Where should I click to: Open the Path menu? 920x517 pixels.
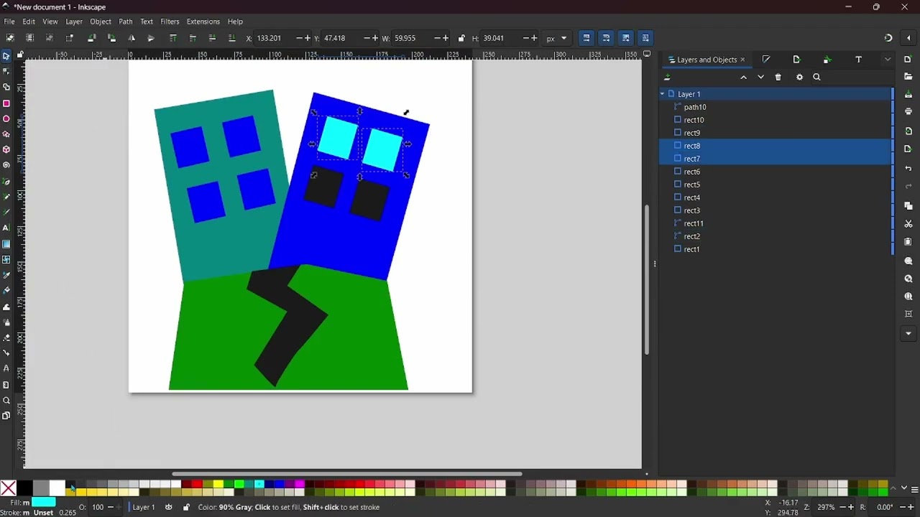(x=126, y=22)
